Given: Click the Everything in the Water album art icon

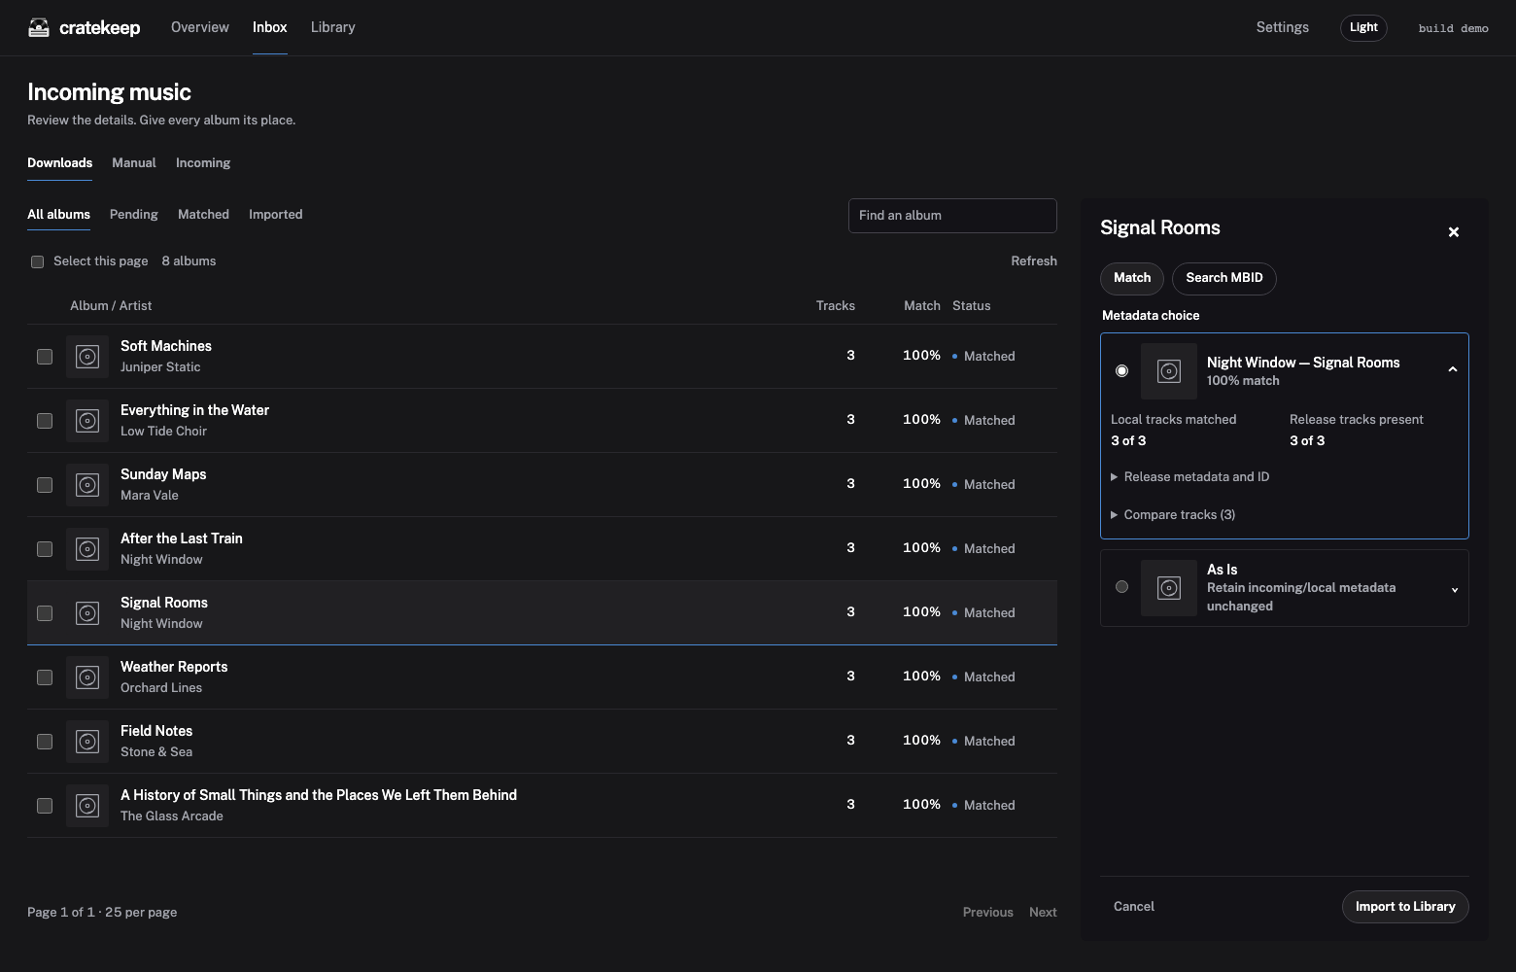Looking at the screenshot, I should coord(87,421).
